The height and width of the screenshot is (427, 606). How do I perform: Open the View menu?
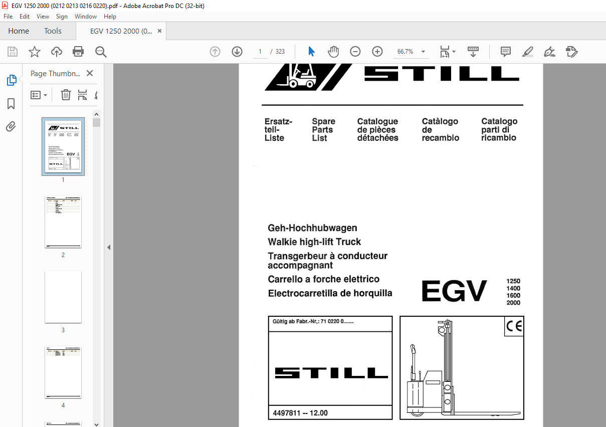tap(43, 17)
